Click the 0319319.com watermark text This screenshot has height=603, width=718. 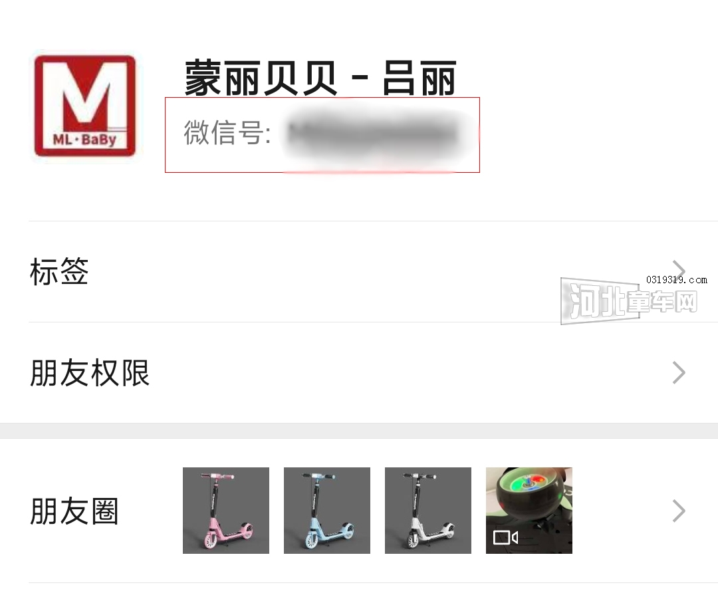tap(676, 280)
